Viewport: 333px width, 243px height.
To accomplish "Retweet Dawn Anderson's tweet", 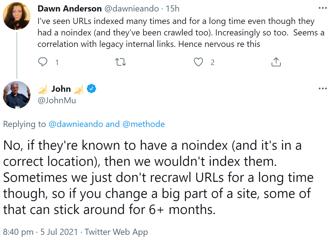I will pyautogui.click(x=121, y=62).
